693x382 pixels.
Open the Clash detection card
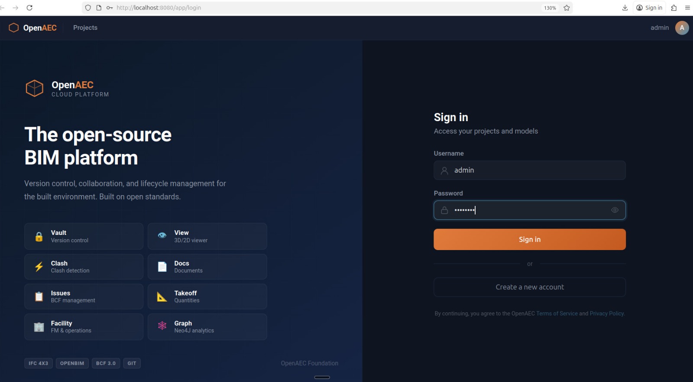point(84,266)
